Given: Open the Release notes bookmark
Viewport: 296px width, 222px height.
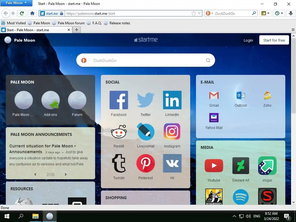Looking at the screenshot, I should [117, 23].
